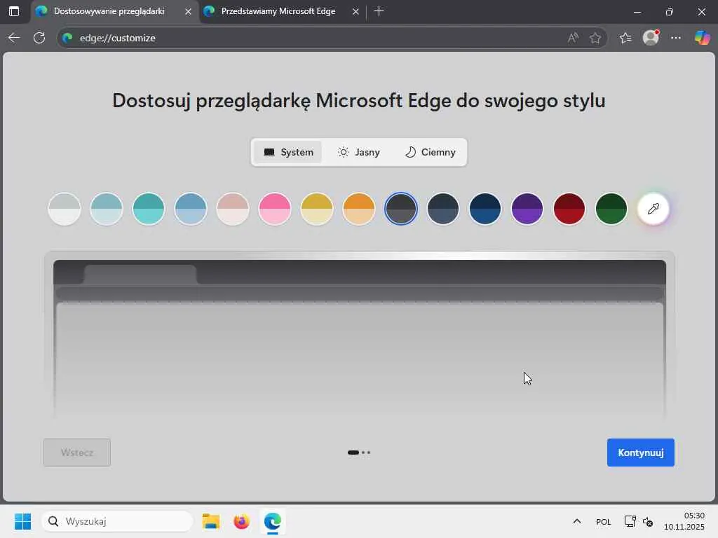
Task: Open Windows Start menu
Action: tap(22, 521)
